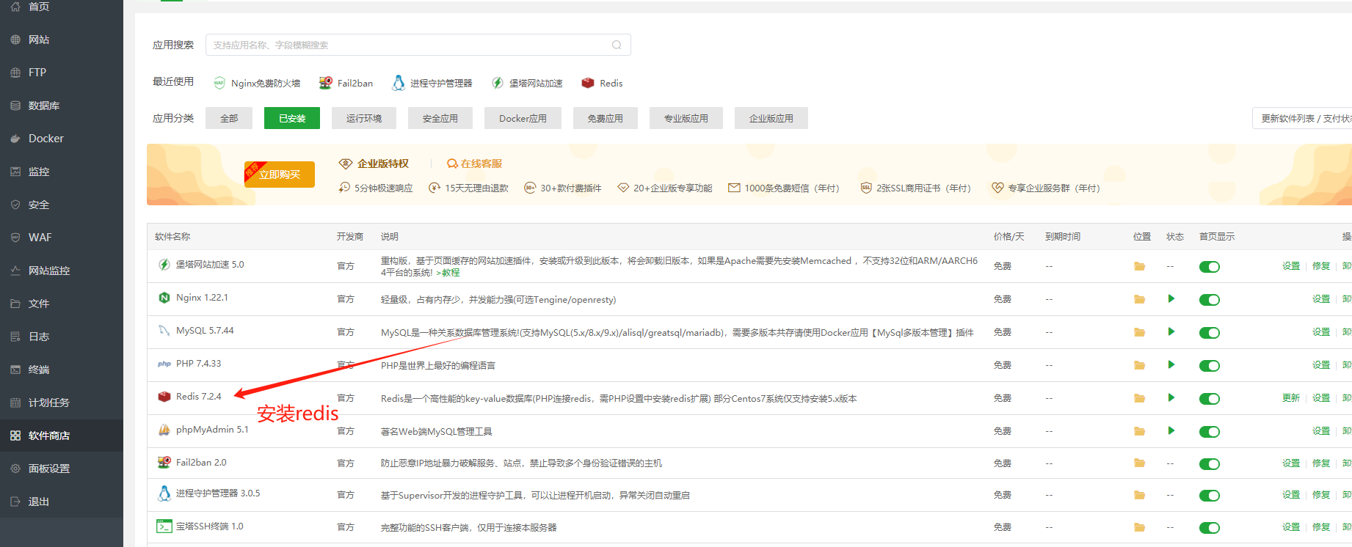The width and height of the screenshot is (1352, 547).
Task: Toggle 首页显示 for MySQL 5.7.44
Action: [1210, 333]
